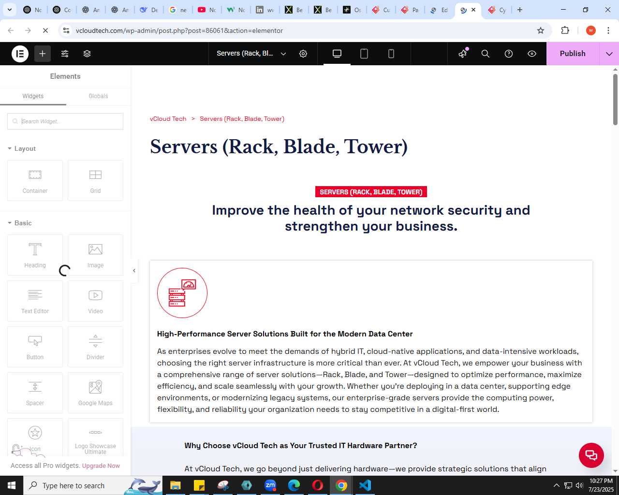This screenshot has height=495, width=619.
Task: Close the current Elementor browser tab
Action: pyautogui.click(x=473, y=10)
